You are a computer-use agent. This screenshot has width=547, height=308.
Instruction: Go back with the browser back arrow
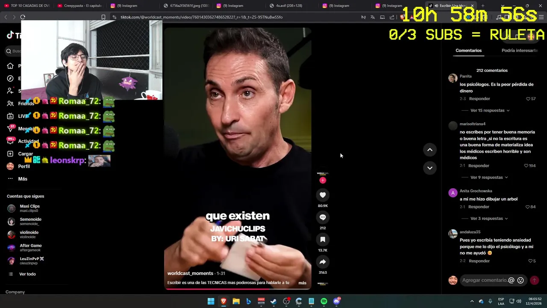pos(6,17)
